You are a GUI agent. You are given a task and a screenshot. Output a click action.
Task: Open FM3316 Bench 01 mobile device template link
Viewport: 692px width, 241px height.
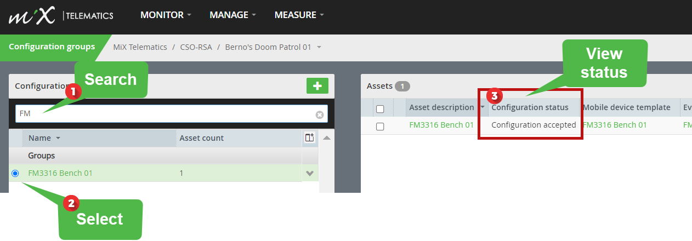pyautogui.click(x=615, y=125)
